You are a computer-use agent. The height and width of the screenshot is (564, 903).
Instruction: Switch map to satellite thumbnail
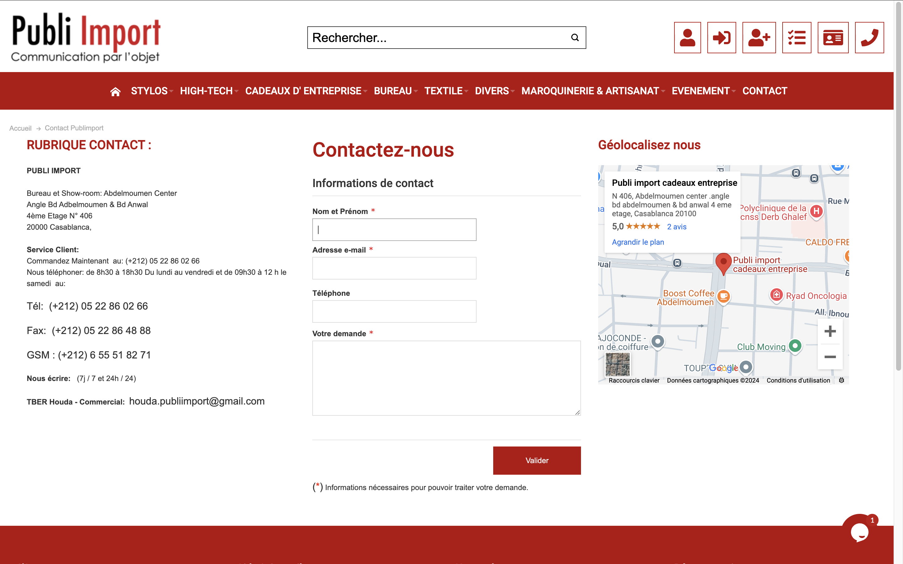[x=618, y=364]
